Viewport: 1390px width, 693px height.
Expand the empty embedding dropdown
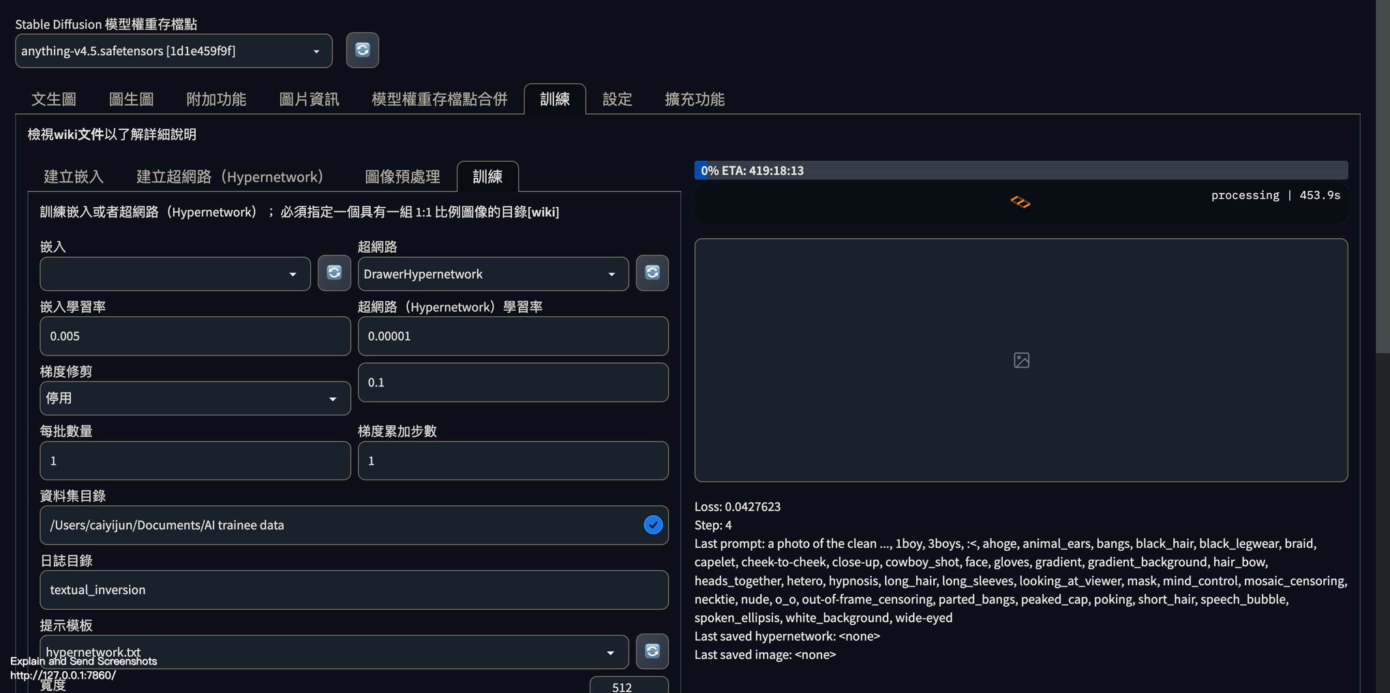click(x=175, y=274)
